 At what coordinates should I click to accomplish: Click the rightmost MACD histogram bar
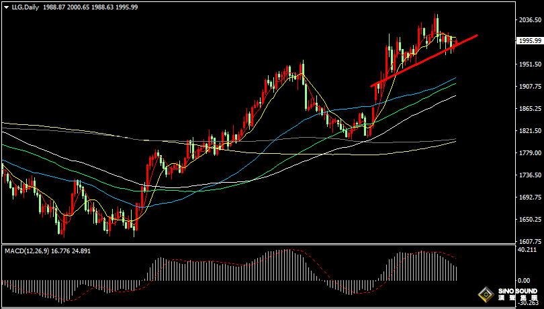click(x=456, y=273)
